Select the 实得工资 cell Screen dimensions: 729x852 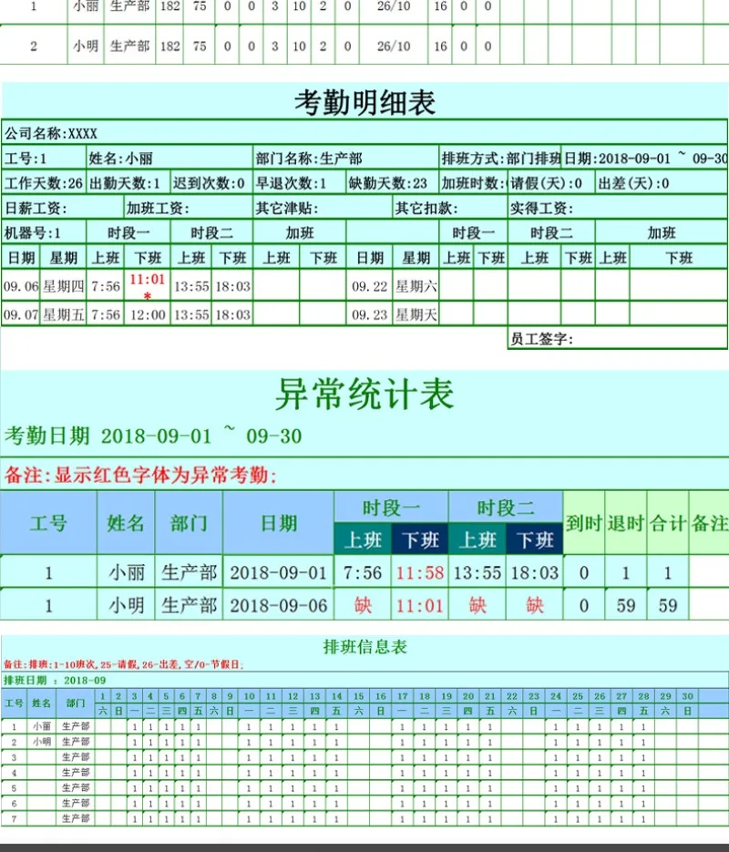click(617, 208)
